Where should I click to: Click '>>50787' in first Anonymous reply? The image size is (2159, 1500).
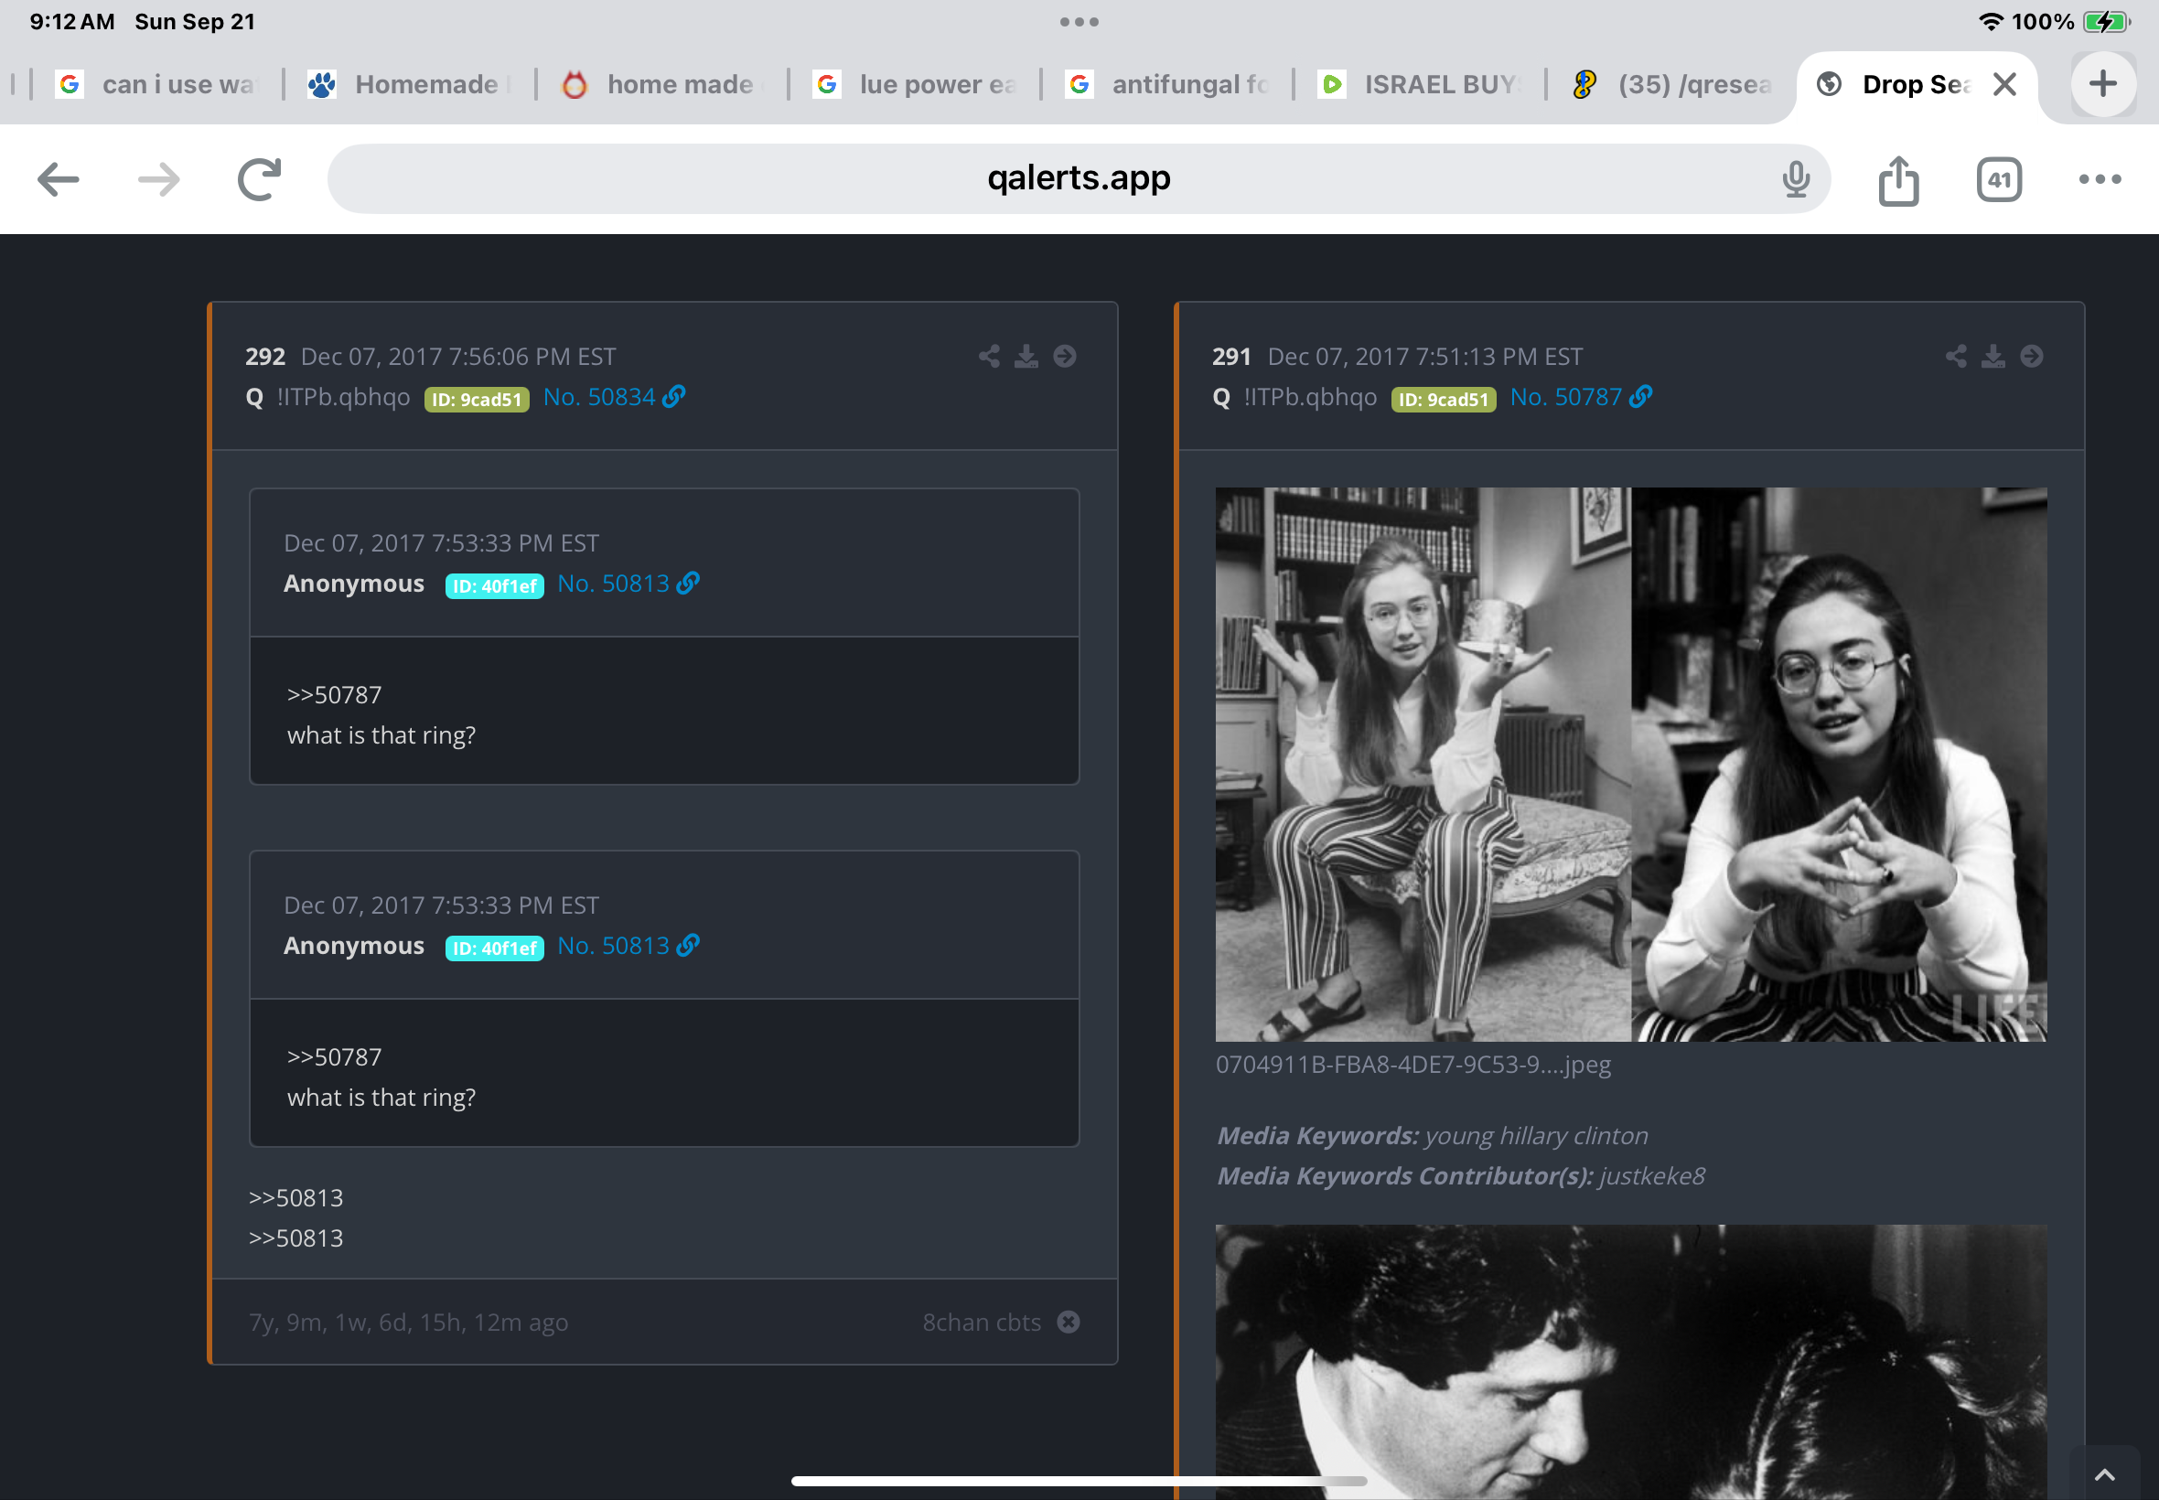coord(335,694)
